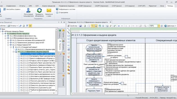This screenshot has height=99, width=177.
Task: Close the Процедура A1.2.3.1.2 document tab
Action: [110, 22]
